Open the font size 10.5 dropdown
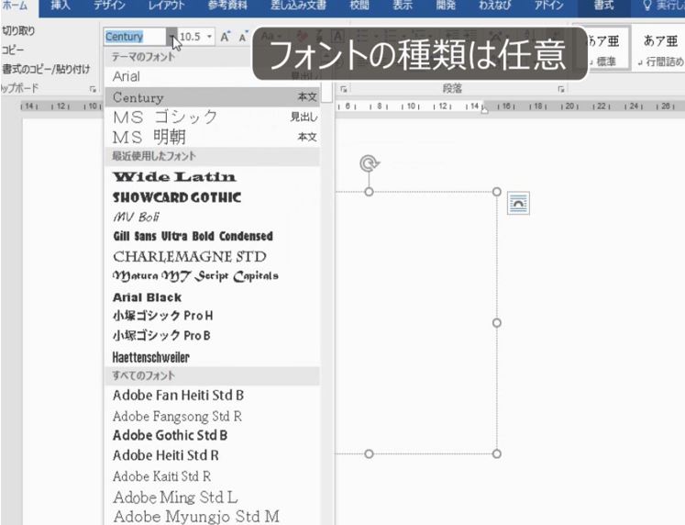 click(x=210, y=37)
